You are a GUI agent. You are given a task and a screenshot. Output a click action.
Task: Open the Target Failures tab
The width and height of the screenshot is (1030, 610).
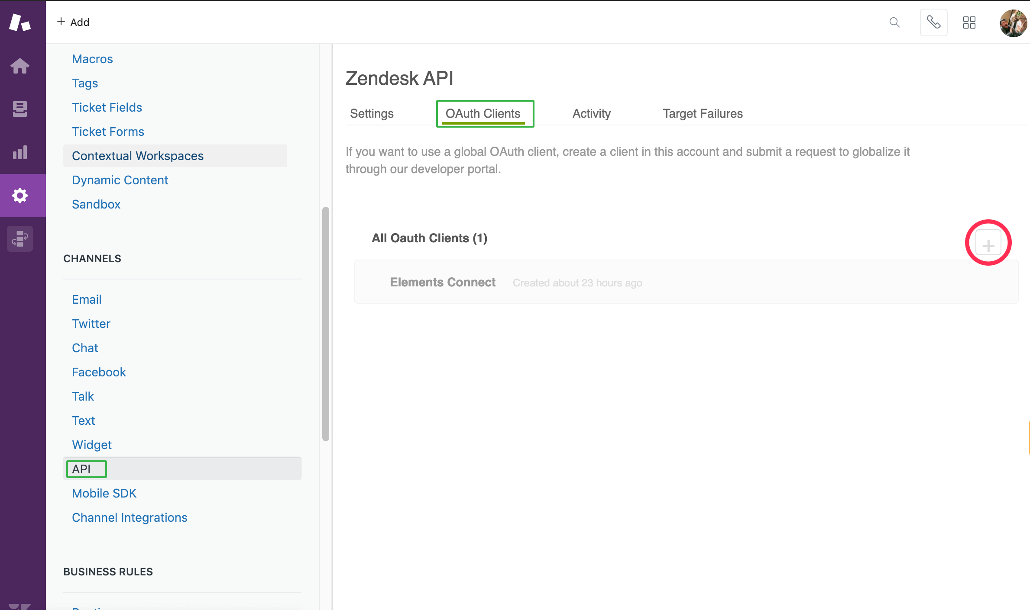pos(702,113)
